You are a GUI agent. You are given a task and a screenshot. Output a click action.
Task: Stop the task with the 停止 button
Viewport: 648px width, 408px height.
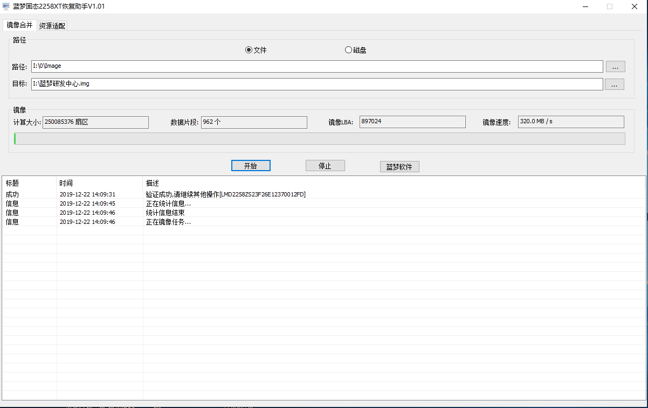(x=325, y=166)
